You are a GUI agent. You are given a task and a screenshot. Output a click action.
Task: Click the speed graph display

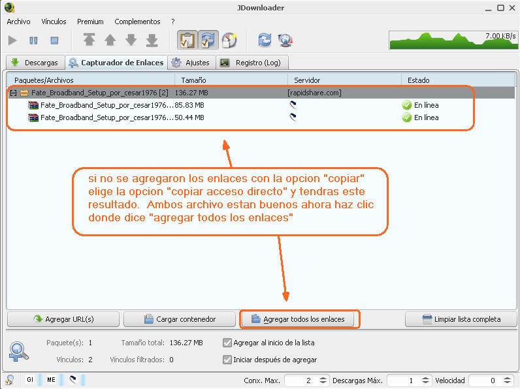pyautogui.click(x=453, y=40)
